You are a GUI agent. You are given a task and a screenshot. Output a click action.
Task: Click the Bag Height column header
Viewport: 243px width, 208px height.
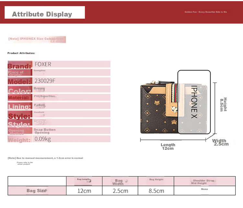(x=156, y=181)
